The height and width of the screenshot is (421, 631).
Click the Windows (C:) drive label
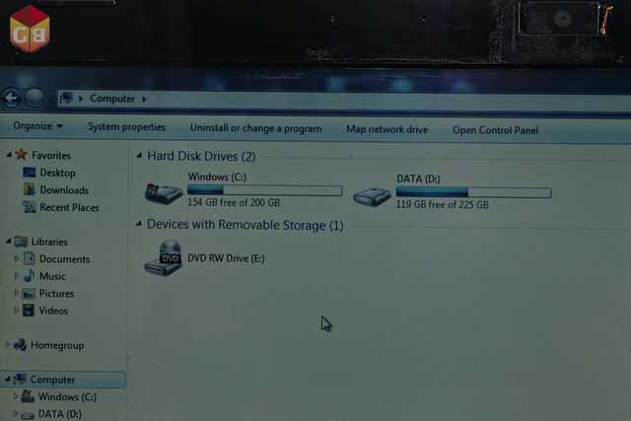click(217, 176)
